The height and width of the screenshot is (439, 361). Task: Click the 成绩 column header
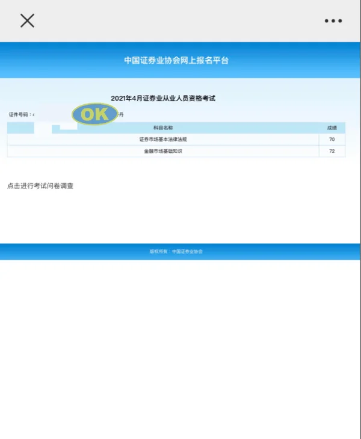(332, 128)
